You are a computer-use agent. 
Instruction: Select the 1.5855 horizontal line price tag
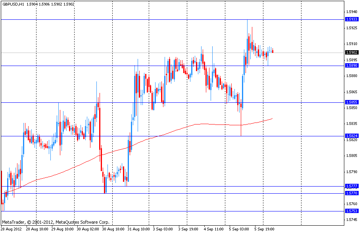pyautogui.click(x=351, y=102)
